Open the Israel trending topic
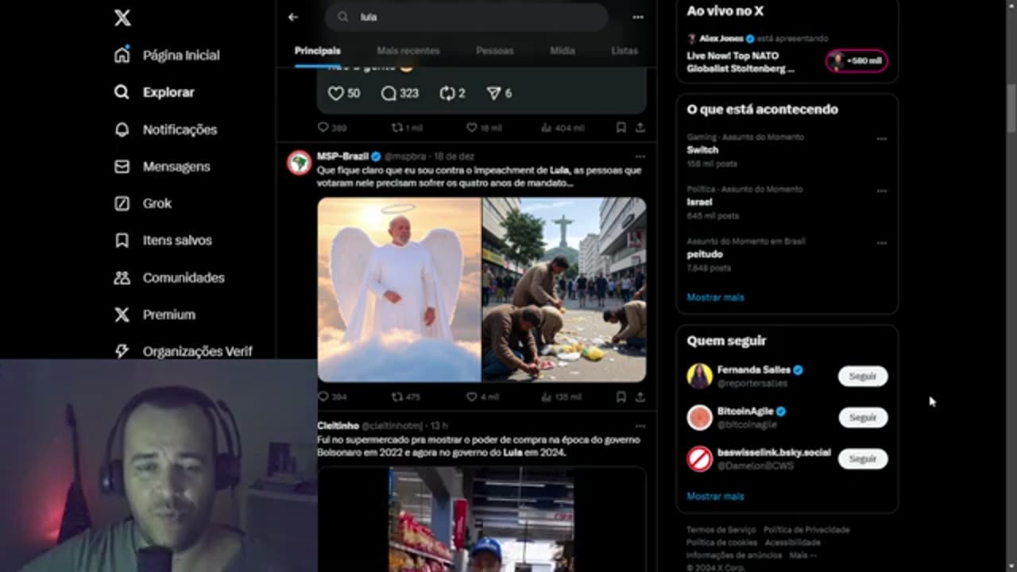The width and height of the screenshot is (1017, 572). coord(699,202)
